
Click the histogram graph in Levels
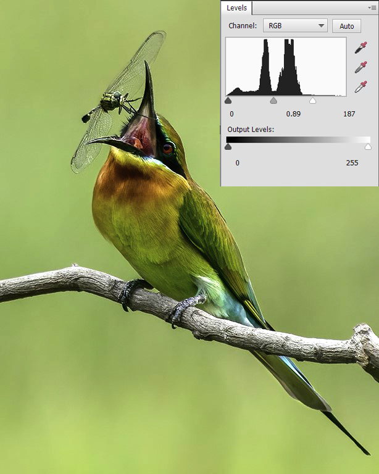coord(286,67)
